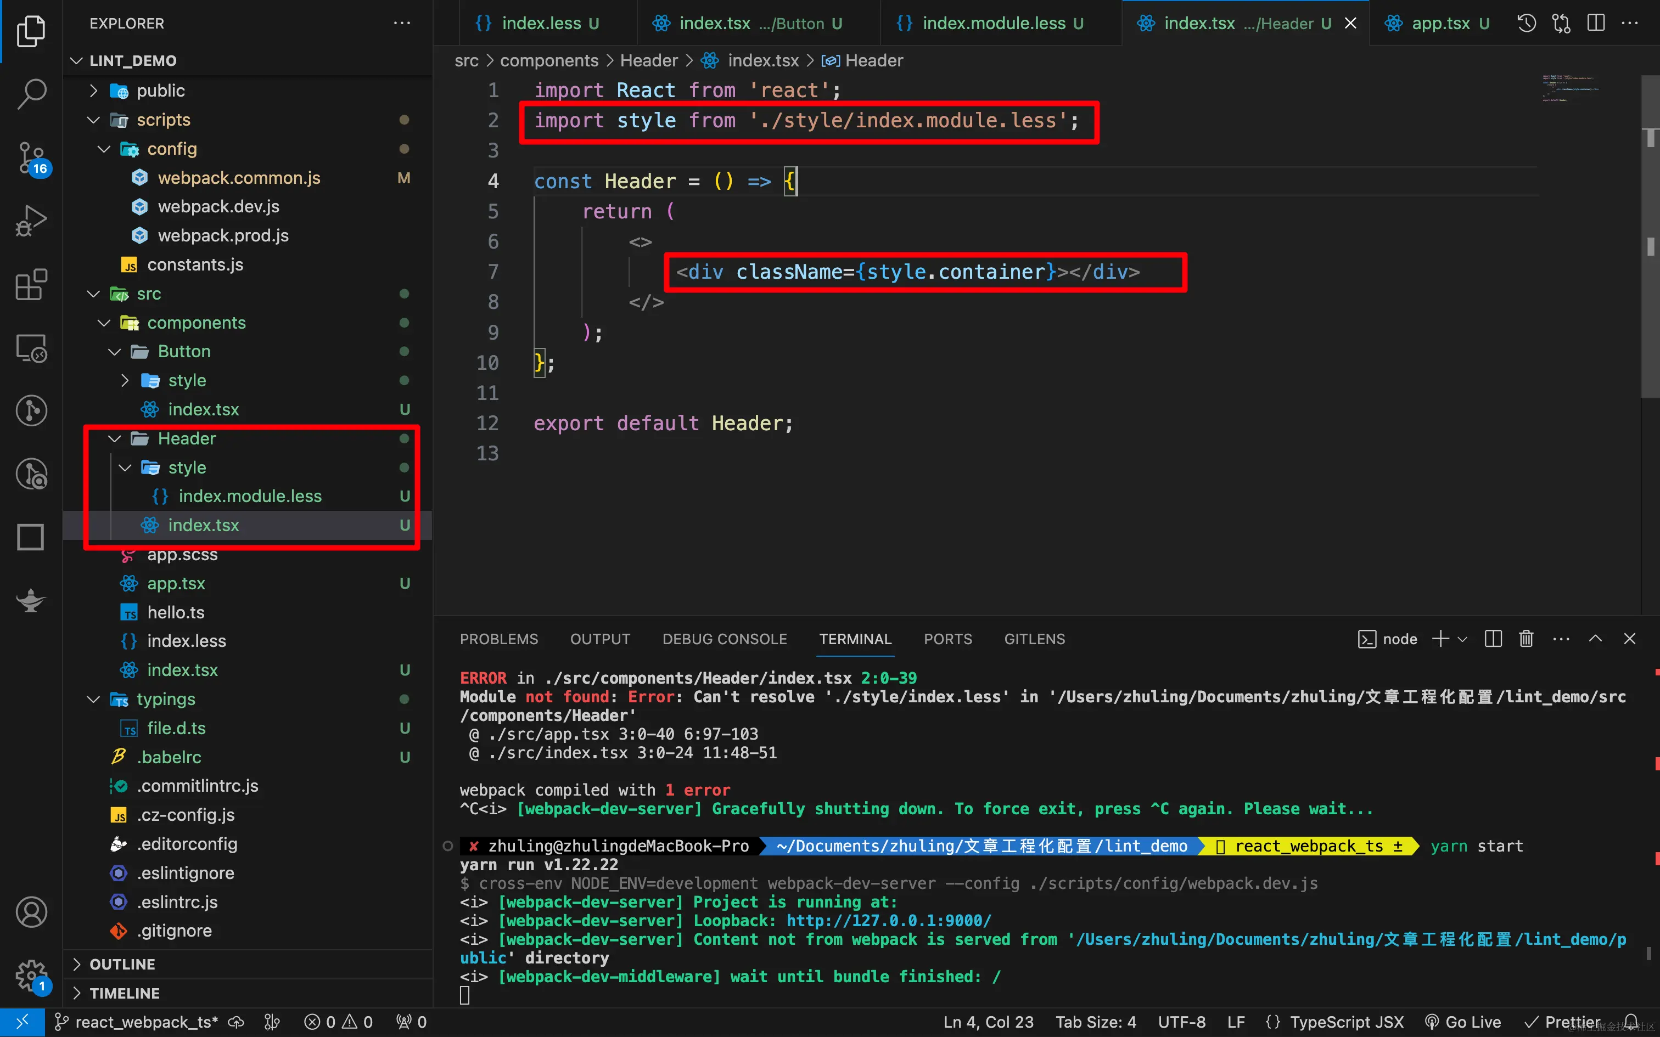Close the Header index.tsx tab
Screen dimensions: 1660x1037
coord(1350,23)
